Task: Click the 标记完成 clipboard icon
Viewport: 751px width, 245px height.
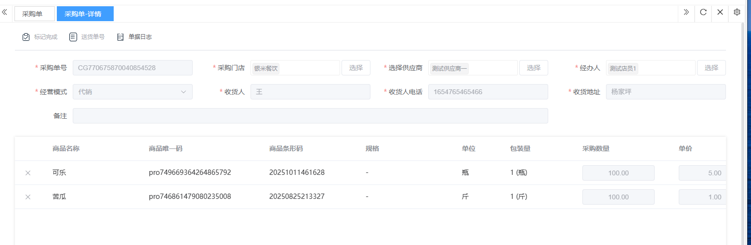Action: pos(26,37)
